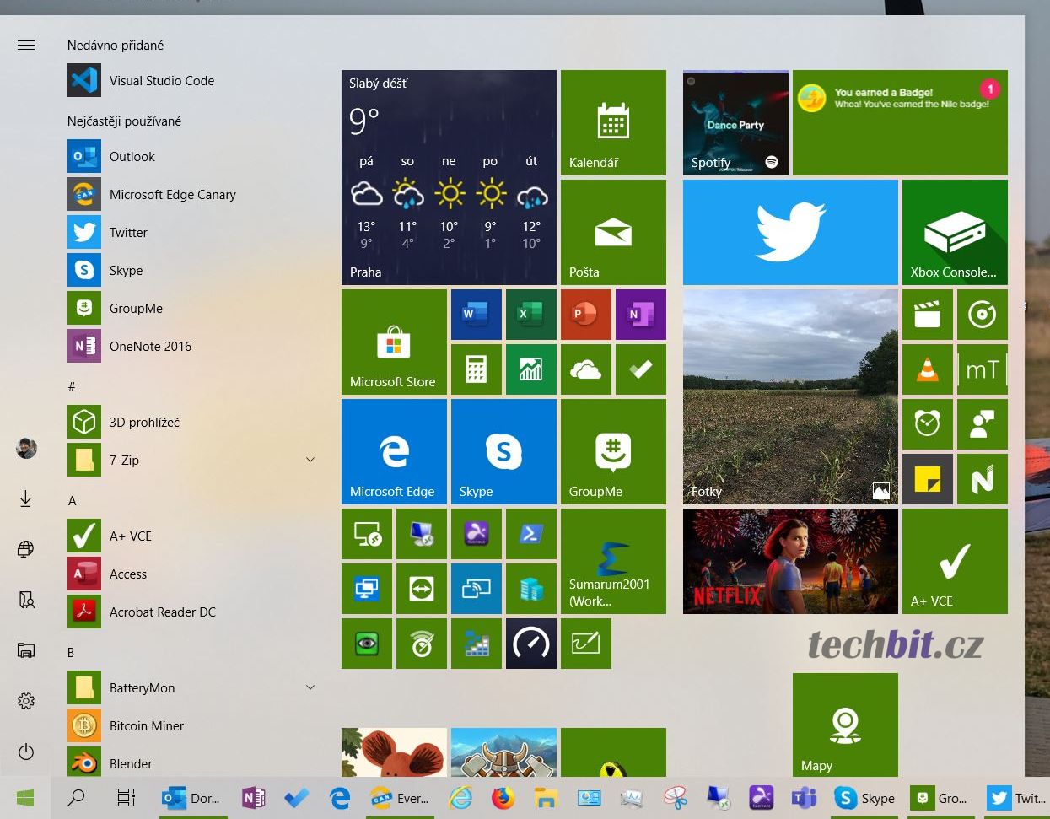1050x819 pixels.
Task: Launch GroupMe from the app list
Action: click(192, 309)
